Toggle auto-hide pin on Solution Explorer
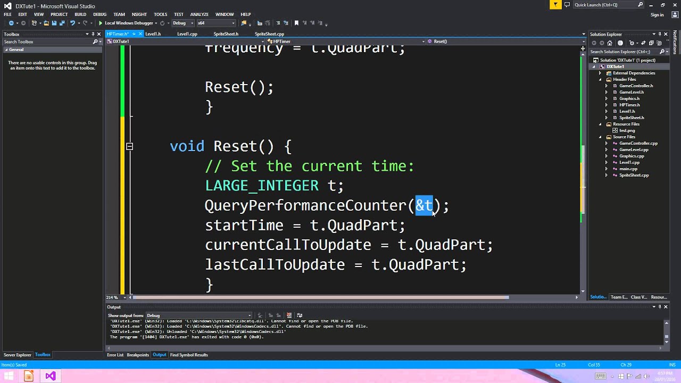The image size is (681, 383). pos(660,34)
